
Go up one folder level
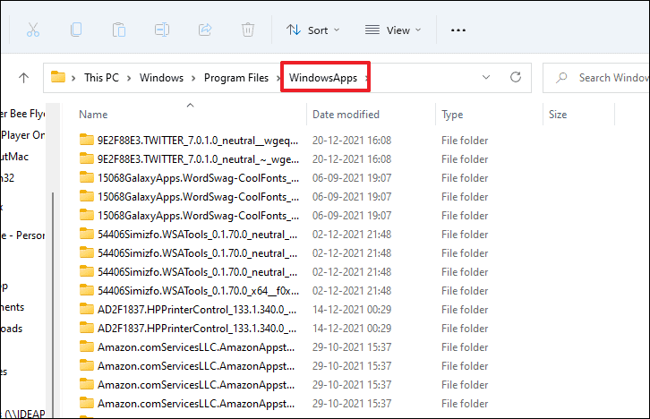(x=23, y=78)
